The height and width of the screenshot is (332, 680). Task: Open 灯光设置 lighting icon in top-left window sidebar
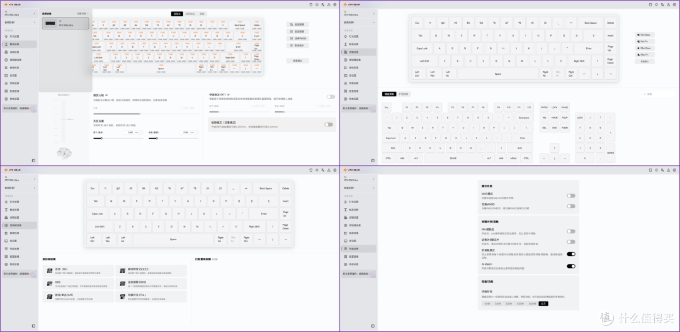pyautogui.click(x=6, y=36)
